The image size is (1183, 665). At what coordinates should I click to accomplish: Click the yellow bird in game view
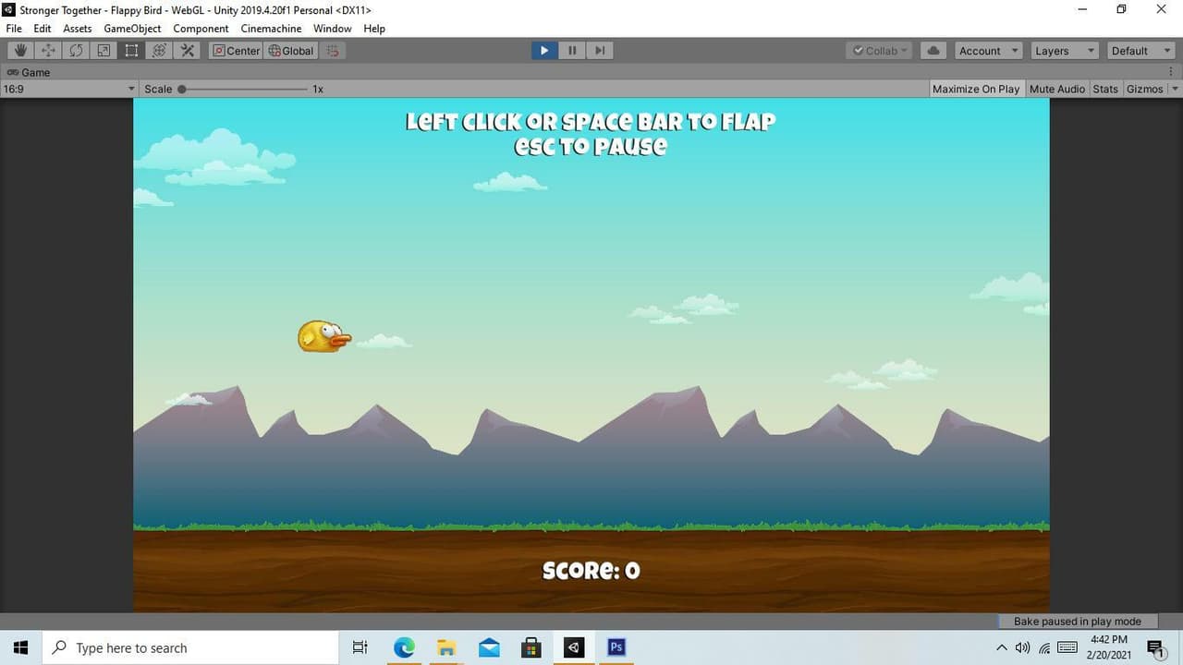323,336
